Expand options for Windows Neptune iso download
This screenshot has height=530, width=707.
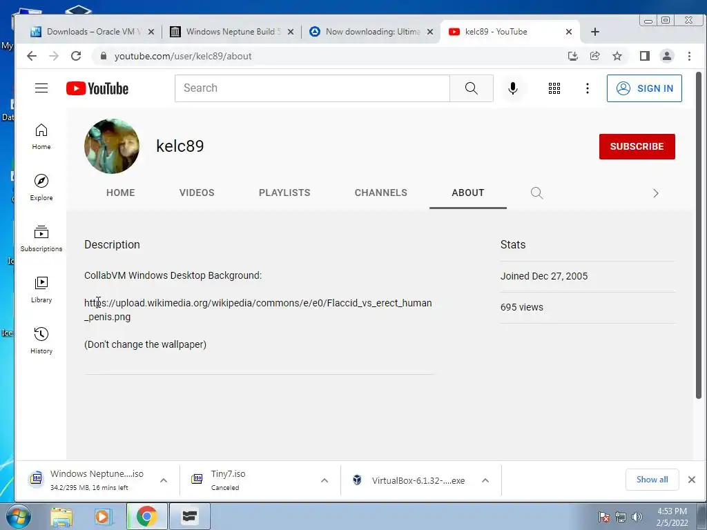pyautogui.click(x=164, y=480)
